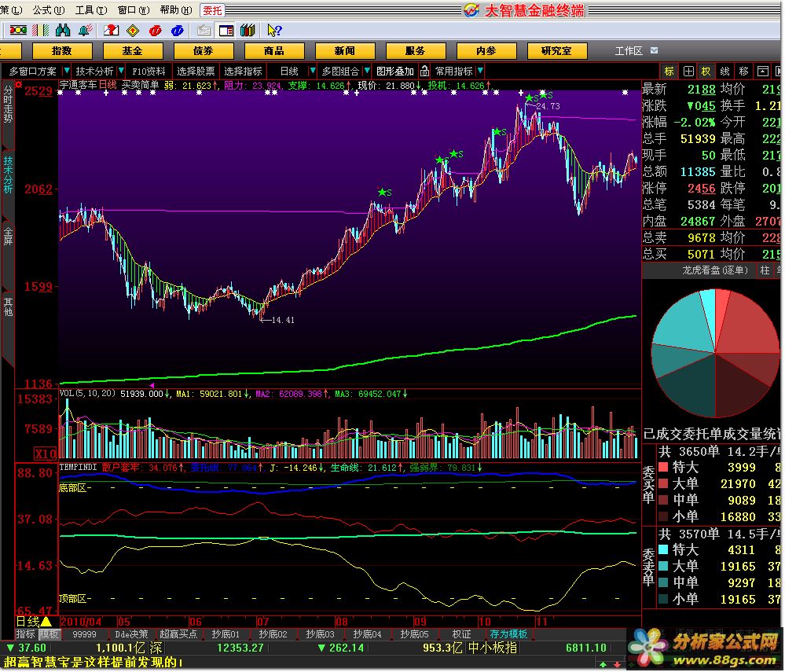Image resolution: width=785 pixels, height=672 pixels.
Task: Select the 抄底01 template tab
Action: [226, 634]
